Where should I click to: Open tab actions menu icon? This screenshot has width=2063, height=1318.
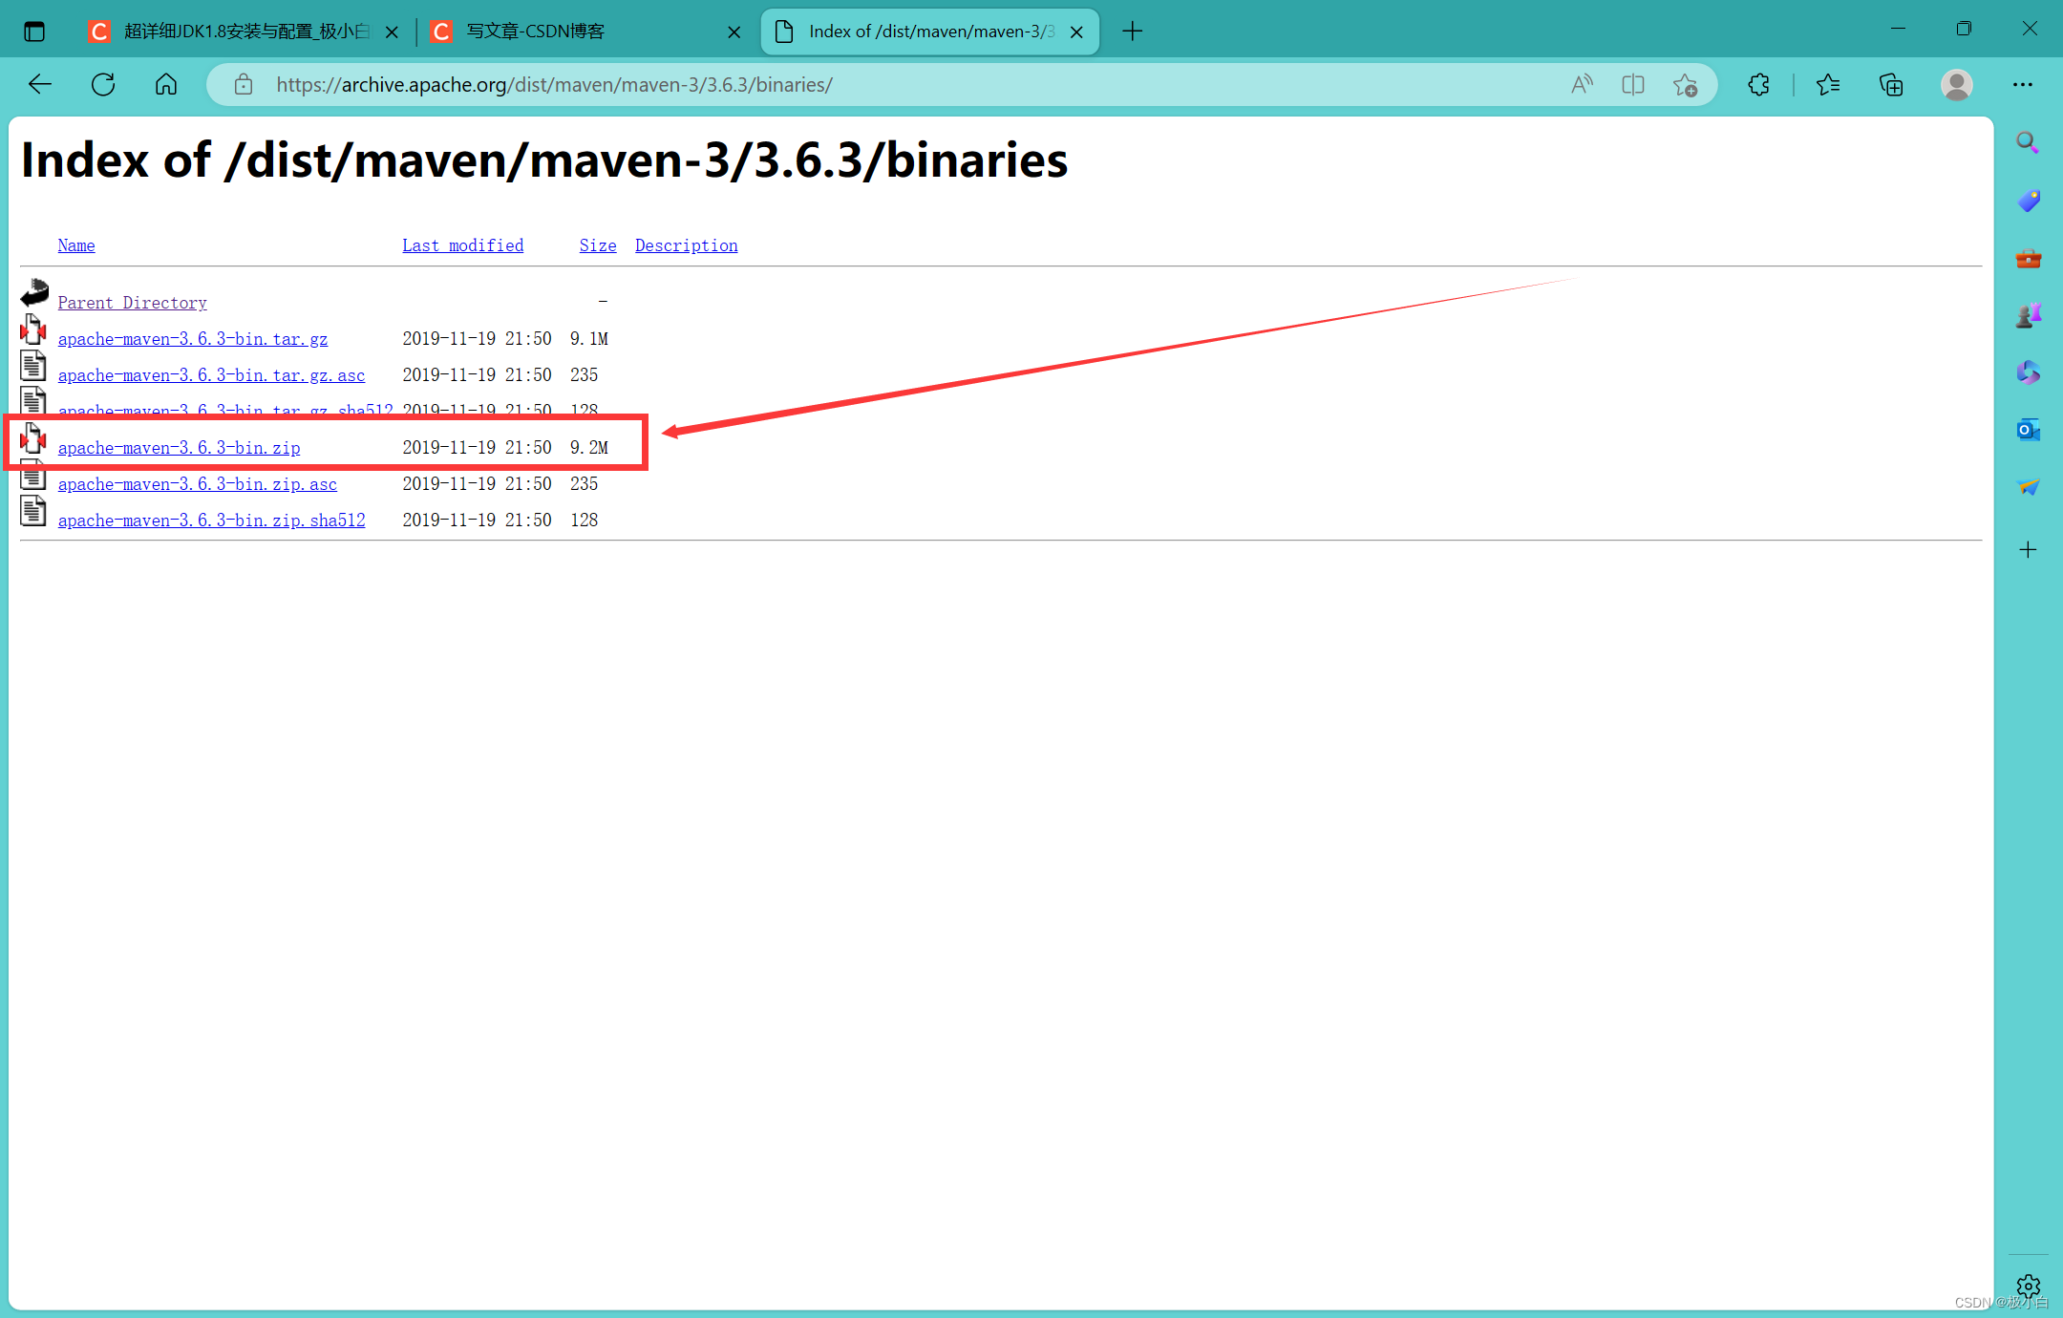pyautogui.click(x=34, y=32)
